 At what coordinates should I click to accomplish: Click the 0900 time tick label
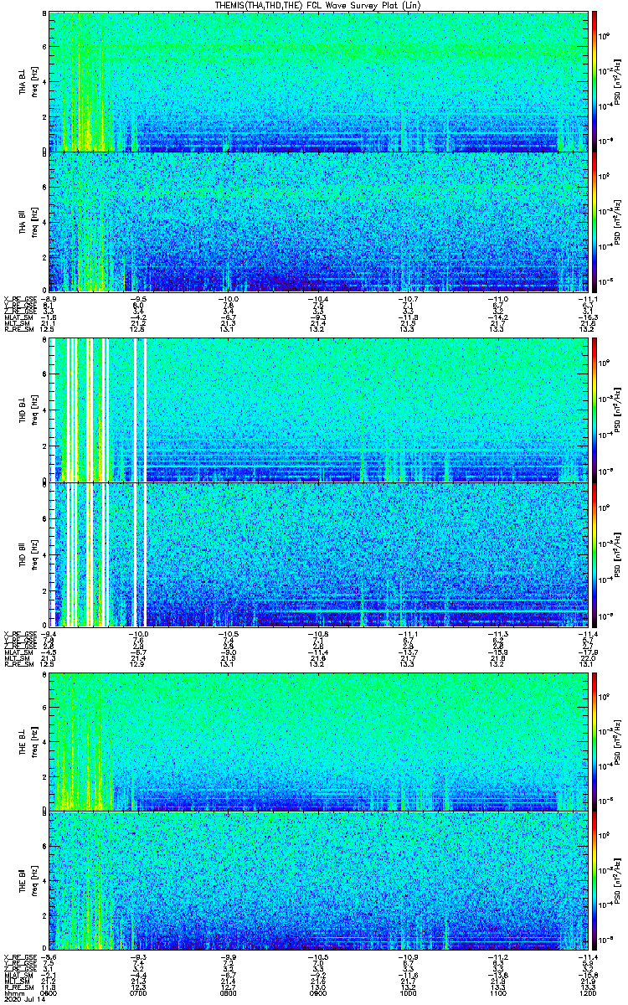(x=319, y=992)
